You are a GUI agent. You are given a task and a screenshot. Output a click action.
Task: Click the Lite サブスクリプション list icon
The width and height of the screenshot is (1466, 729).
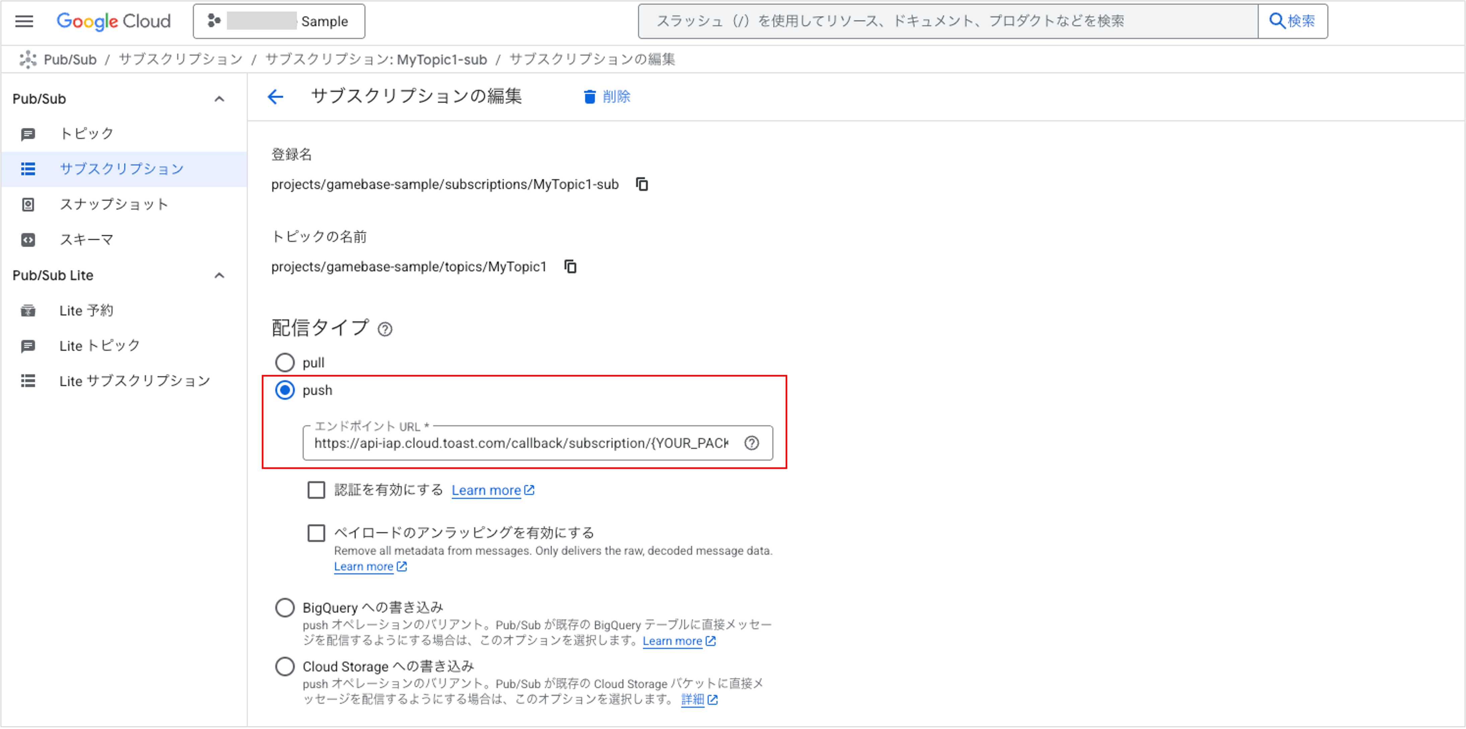tap(28, 381)
